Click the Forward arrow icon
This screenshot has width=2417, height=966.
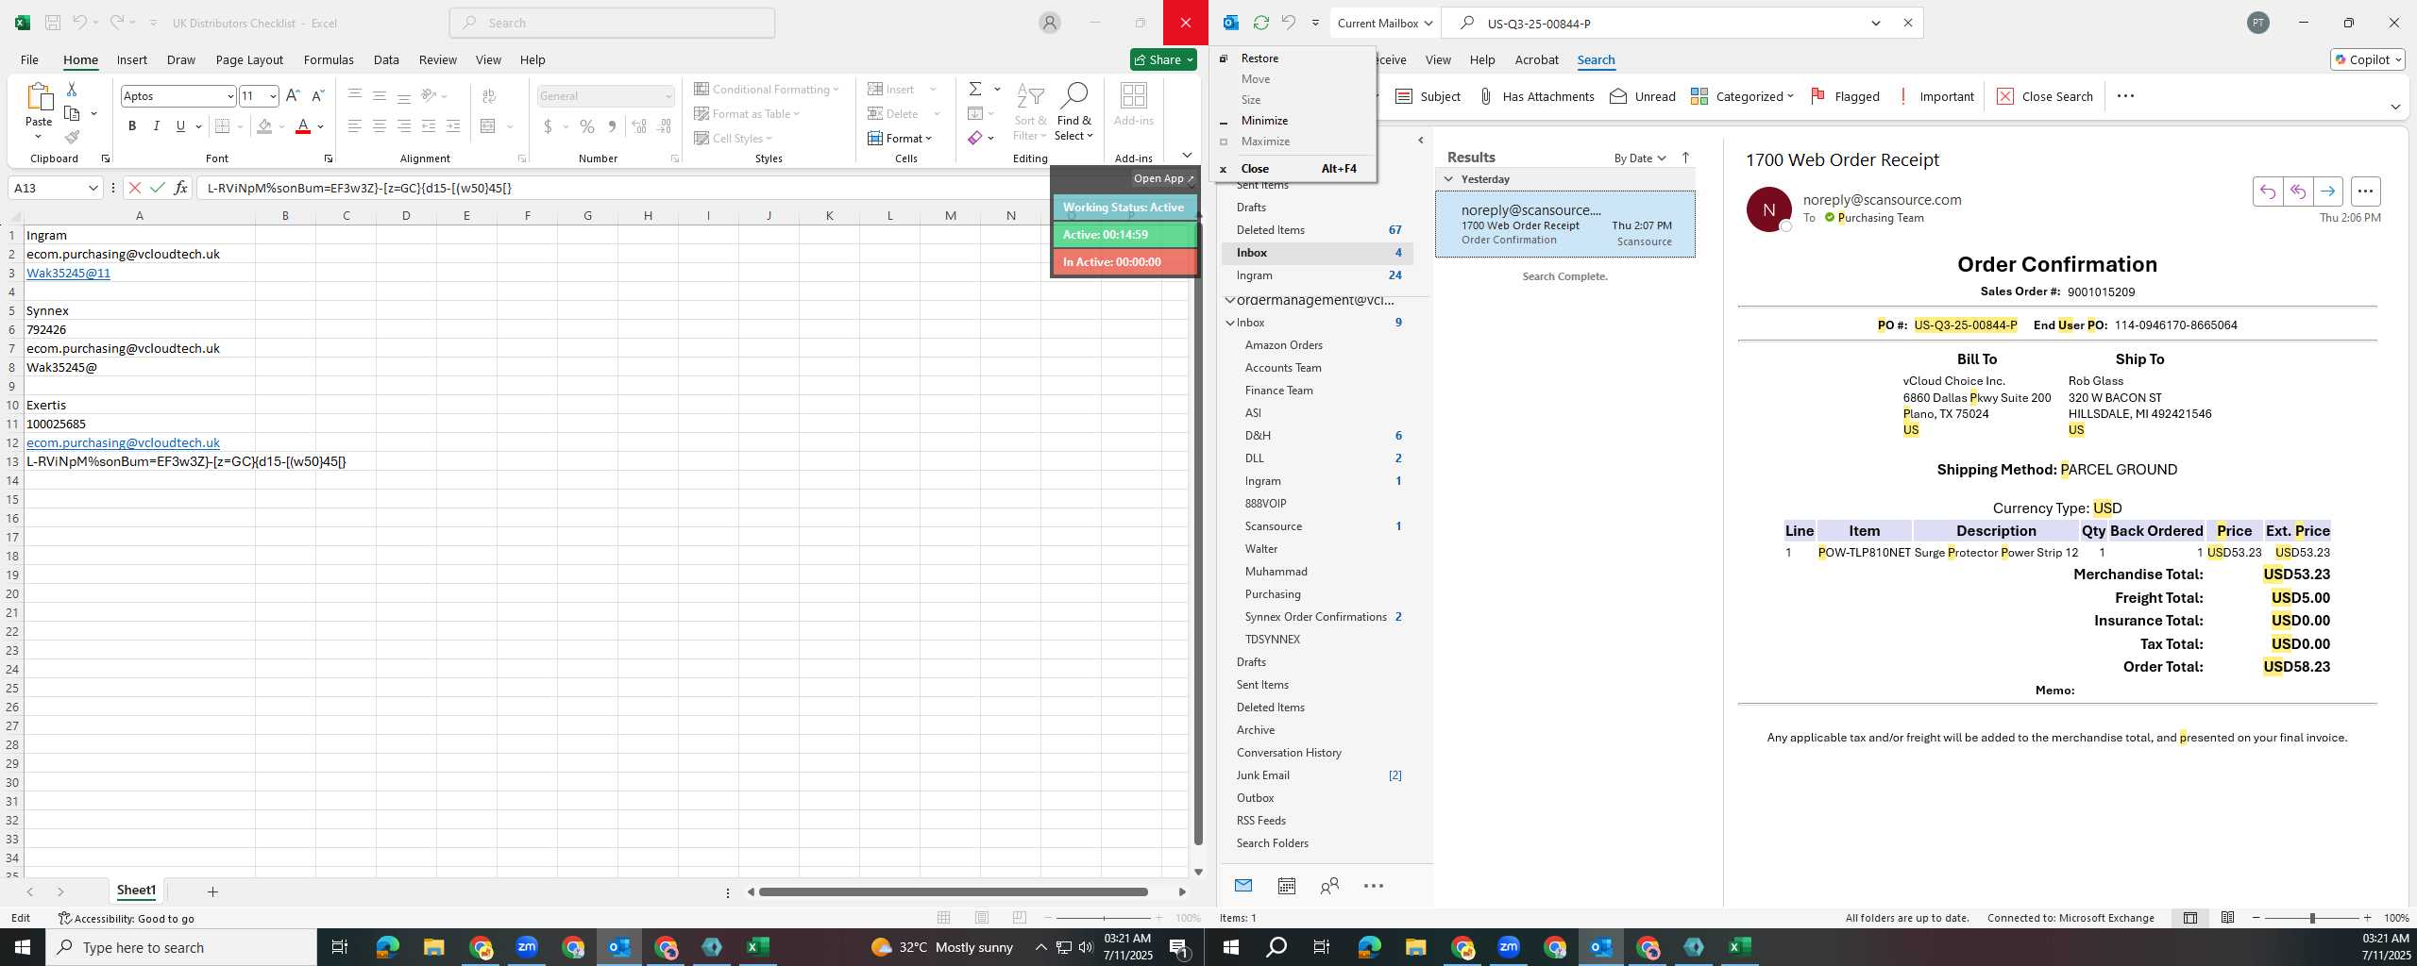click(2327, 192)
